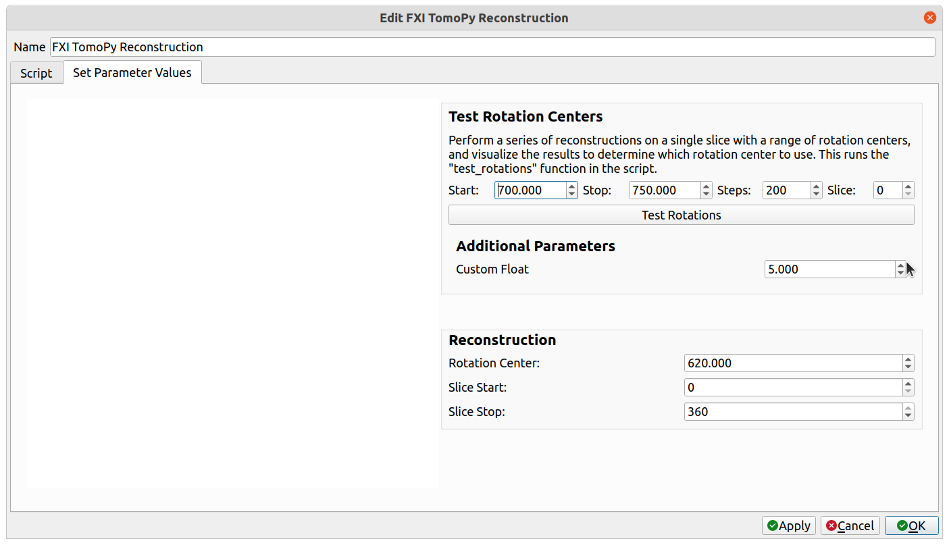Viewport: 949px width, 545px height.
Task: Close the dialog with the red X
Action: 930,18
